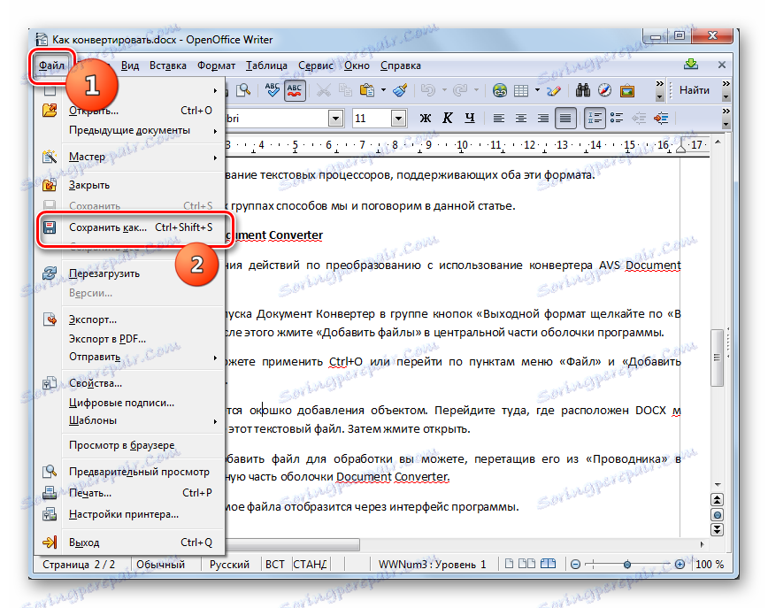This screenshot has width=768, height=608.
Task: Open Find & Replace binoculars icon
Action: coord(582,90)
